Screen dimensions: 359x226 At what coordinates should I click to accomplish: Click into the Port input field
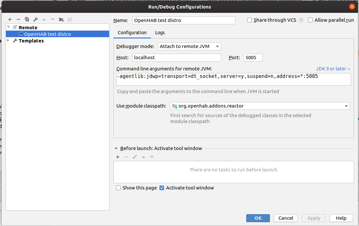[x=253, y=58]
